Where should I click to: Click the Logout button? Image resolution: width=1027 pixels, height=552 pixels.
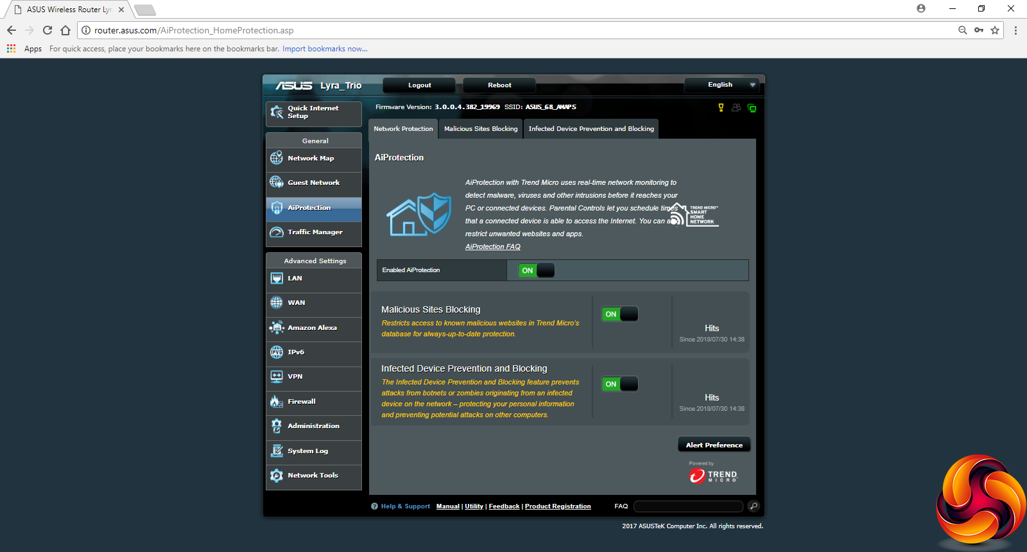[x=420, y=85]
